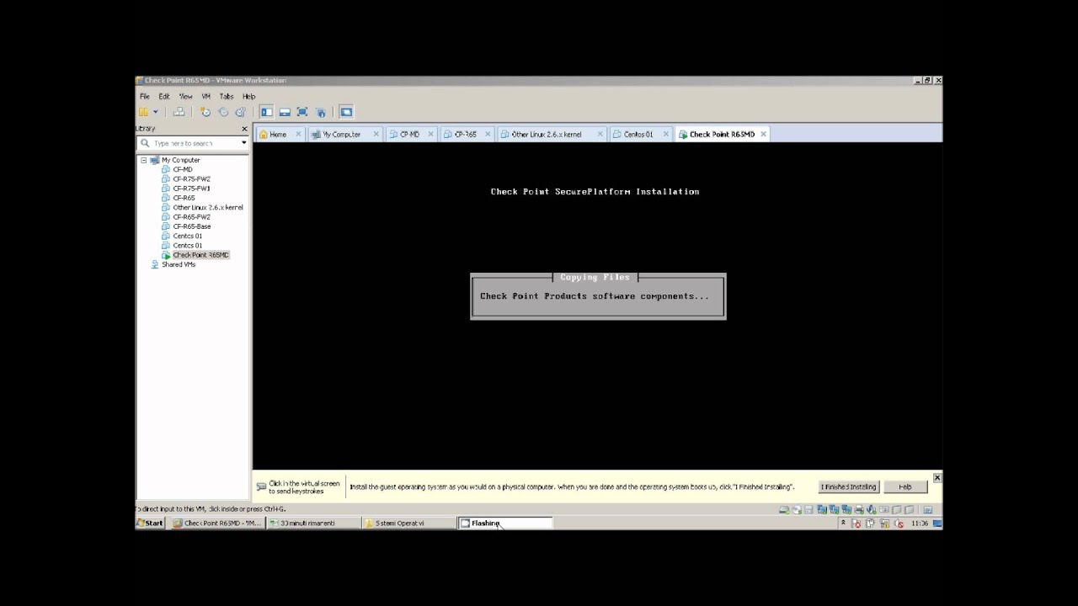1078x606 pixels.
Task: Toggle the library sidebar view icon
Action: pos(266,112)
